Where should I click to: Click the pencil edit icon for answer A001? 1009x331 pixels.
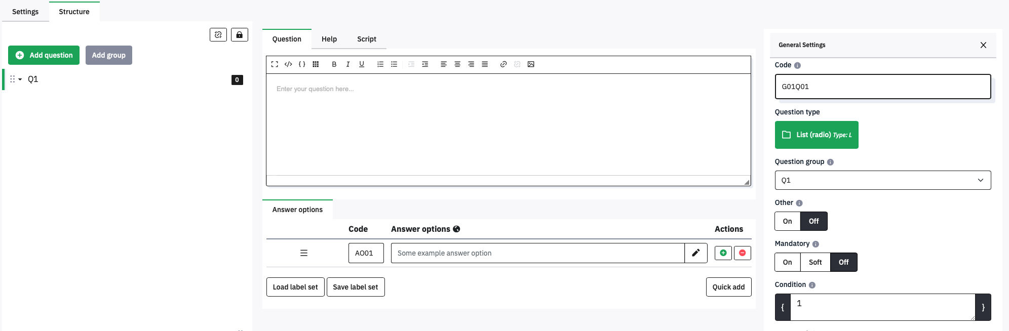[x=695, y=253]
